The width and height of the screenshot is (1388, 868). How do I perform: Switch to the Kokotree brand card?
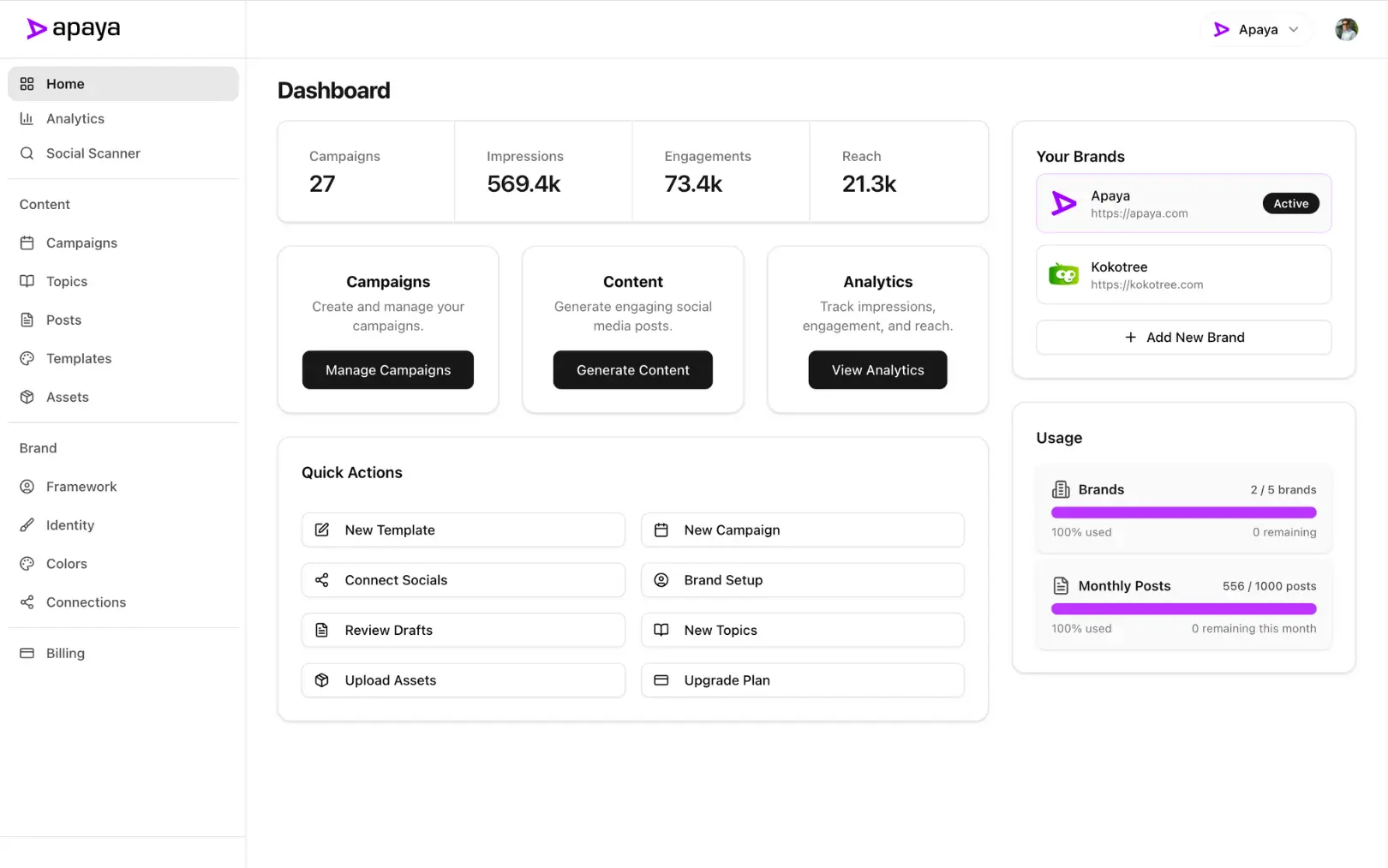1182,275
